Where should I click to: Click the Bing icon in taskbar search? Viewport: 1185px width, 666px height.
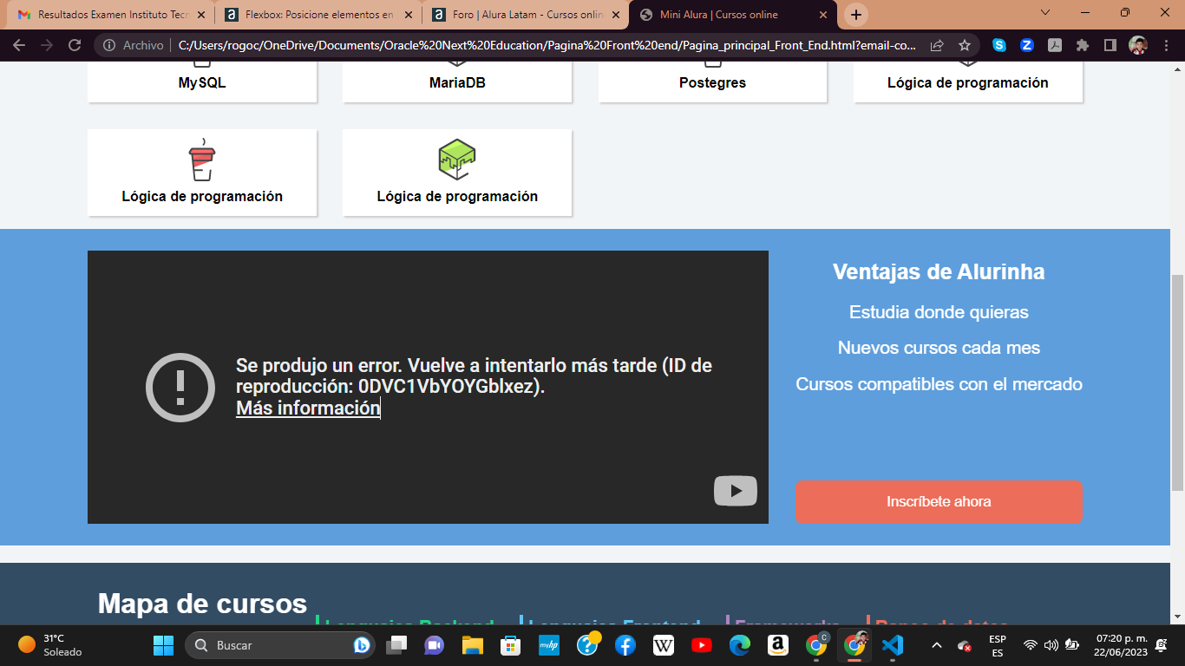[x=362, y=645]
